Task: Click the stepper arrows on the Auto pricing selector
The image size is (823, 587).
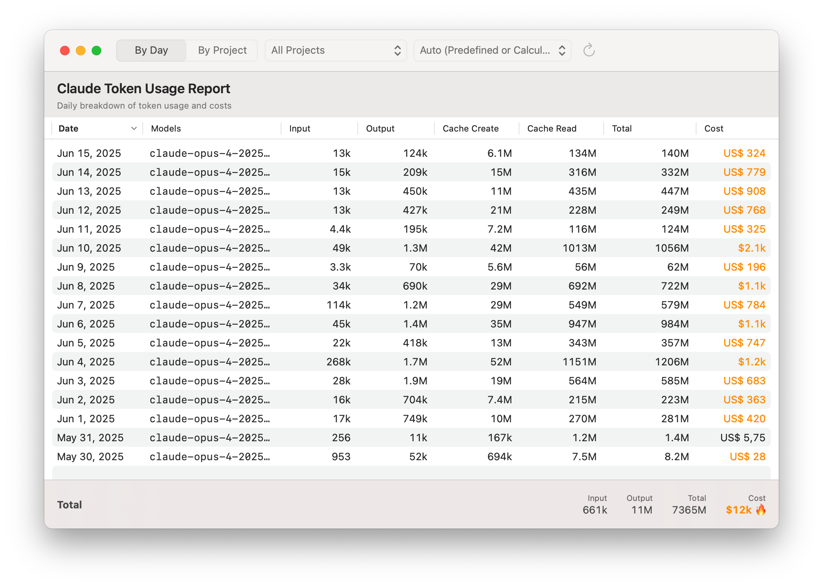Action: [x=563, y=50]
